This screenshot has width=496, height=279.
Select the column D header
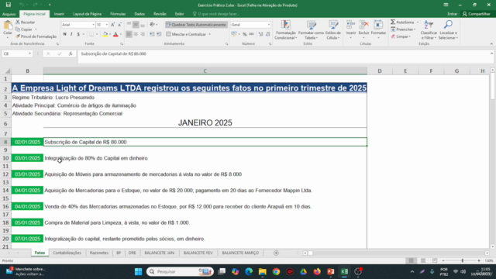tap(380, 71)
